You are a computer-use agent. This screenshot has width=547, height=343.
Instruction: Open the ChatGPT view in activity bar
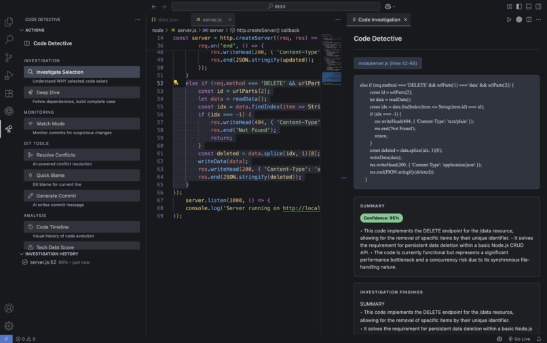[x=9, y=111]
